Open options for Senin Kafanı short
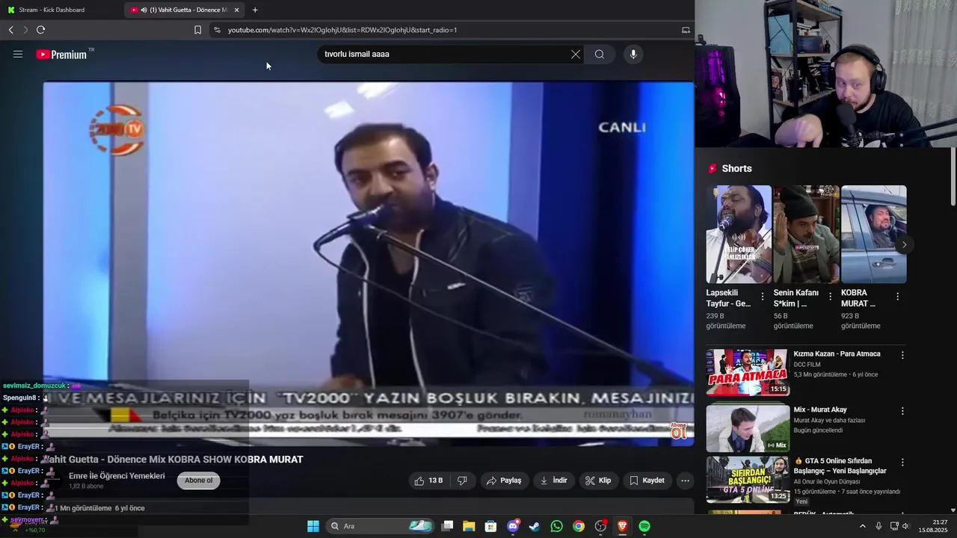Screen dimensions: 957x538 tap(830, 297)
